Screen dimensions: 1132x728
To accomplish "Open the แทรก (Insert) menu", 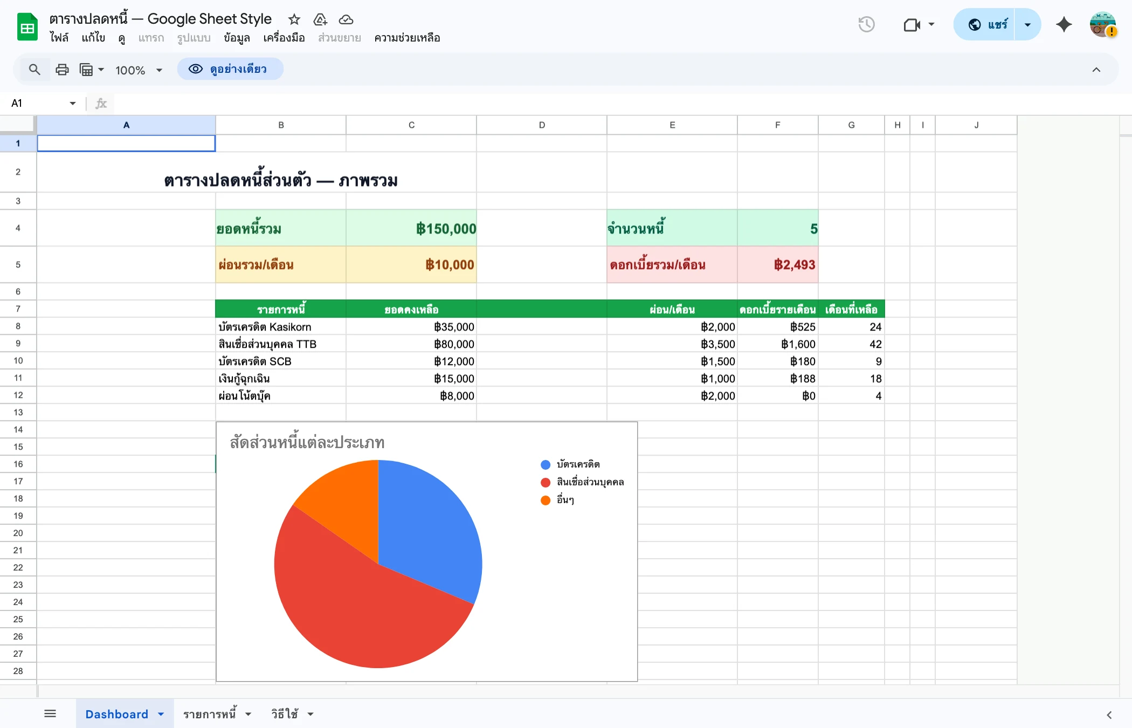I will (151, 38).
